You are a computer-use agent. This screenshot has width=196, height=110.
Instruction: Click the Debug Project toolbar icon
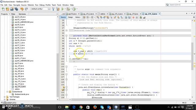(x=68, y=9)
